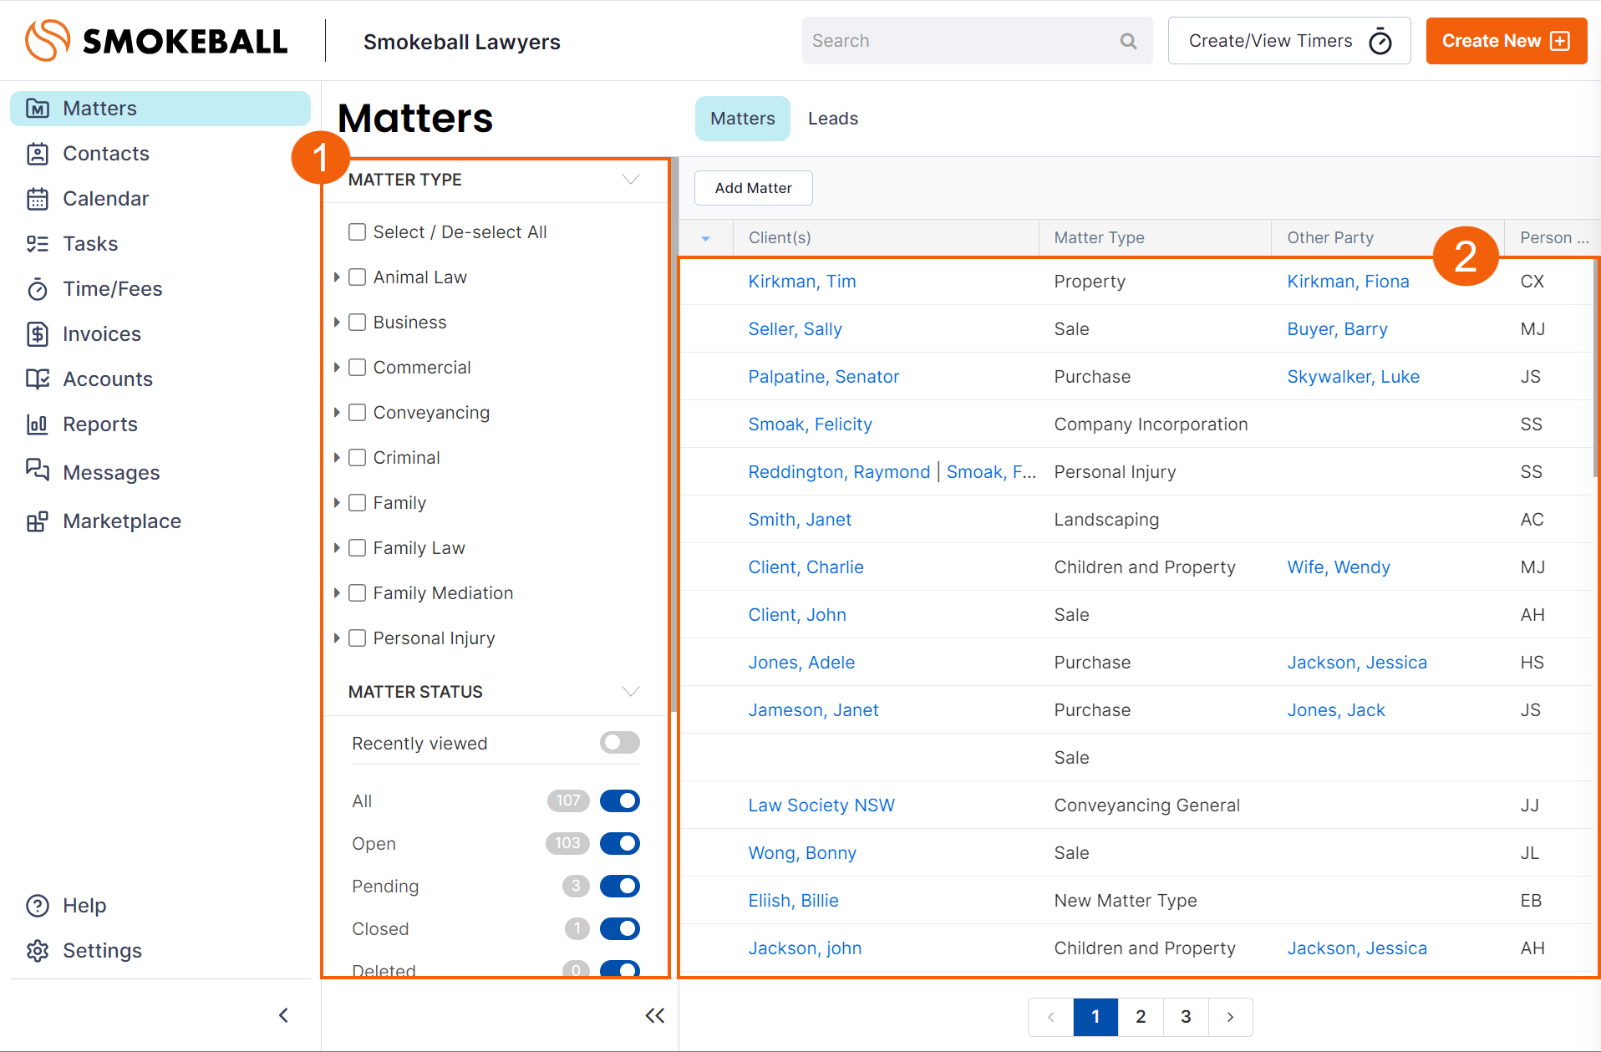Go to page 2
This screenshot has width=1601, height=1052.
[1141, 1017]
